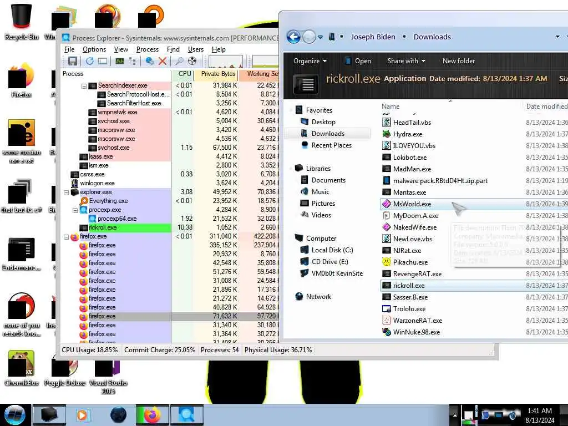The height and width of the screenshot is (426, 568).
Task: Open the address bar history dropdown arrow
Action: coord(557,37)
